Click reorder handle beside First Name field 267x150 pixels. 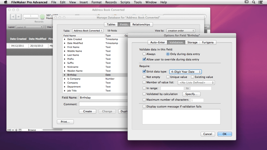64,47
